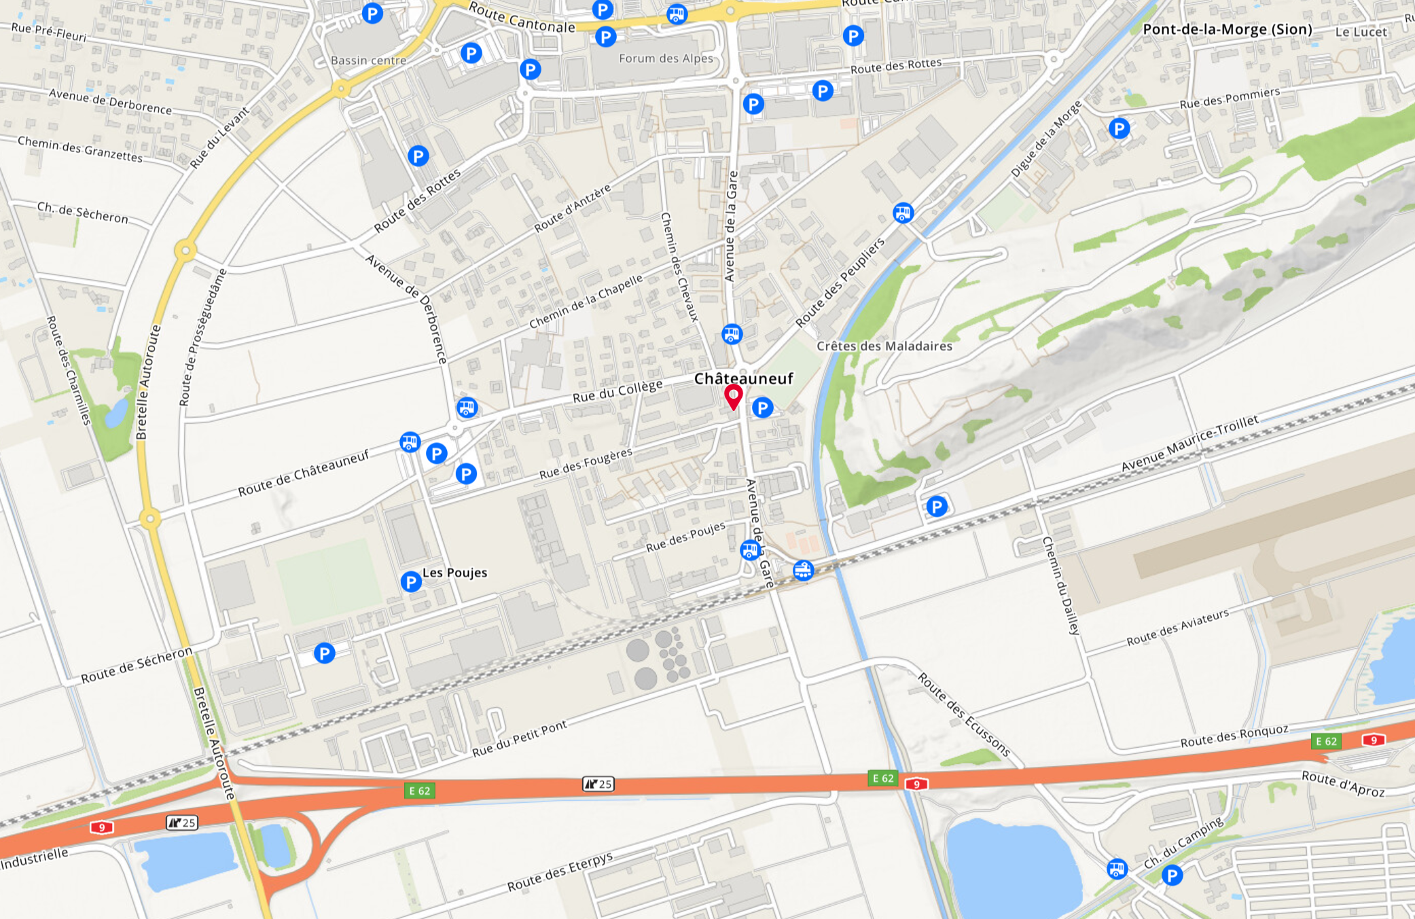Click the train station icon on the railway

pos(803,570)
